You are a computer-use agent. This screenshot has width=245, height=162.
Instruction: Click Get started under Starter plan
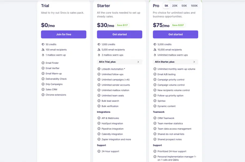pyautogui.click(x=120, y=34)
